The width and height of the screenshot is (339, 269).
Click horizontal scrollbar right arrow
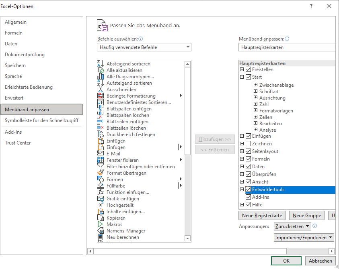point(331,251)
